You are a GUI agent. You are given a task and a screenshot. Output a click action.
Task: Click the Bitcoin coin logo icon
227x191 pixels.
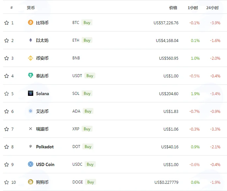click(30, 22)
